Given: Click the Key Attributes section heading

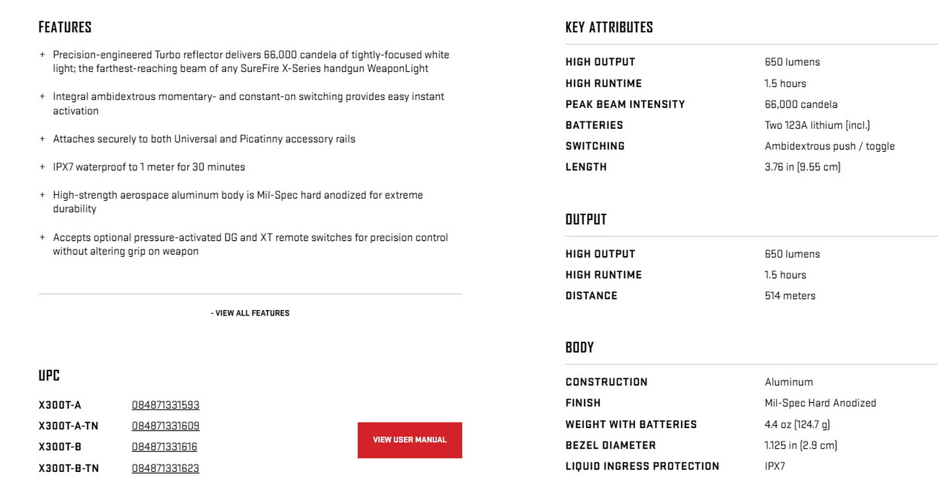Looking at the screenshot, I should coord(608,27).
